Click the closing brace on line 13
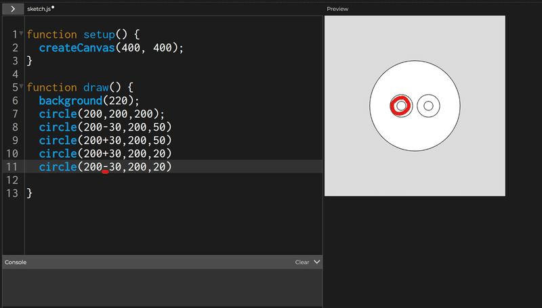Screen dimensions: 542x308 29,193
